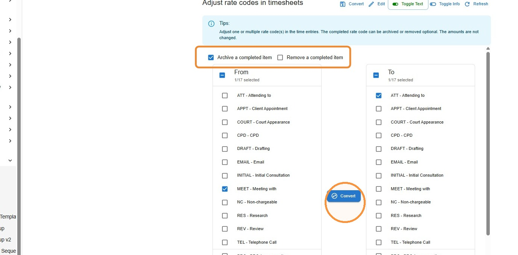Uncheck ATT - Attending to in To list
This screenshot has height=255, width=518.
point(379,96)
